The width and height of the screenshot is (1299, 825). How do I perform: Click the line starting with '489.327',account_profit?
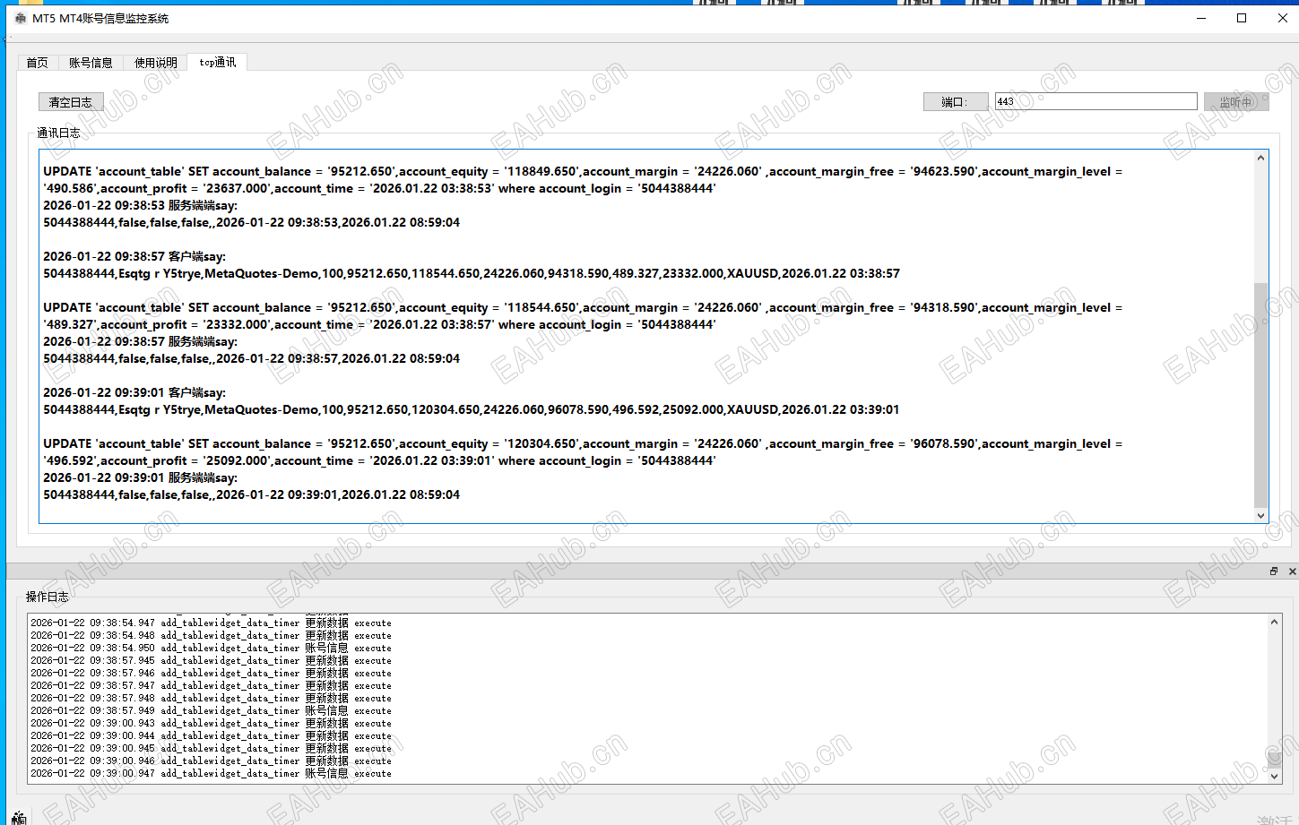point(379,324)
